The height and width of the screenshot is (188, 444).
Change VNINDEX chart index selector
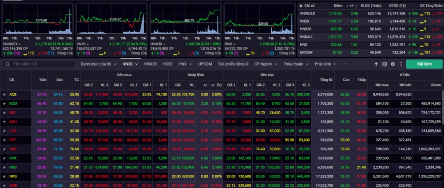12,44
